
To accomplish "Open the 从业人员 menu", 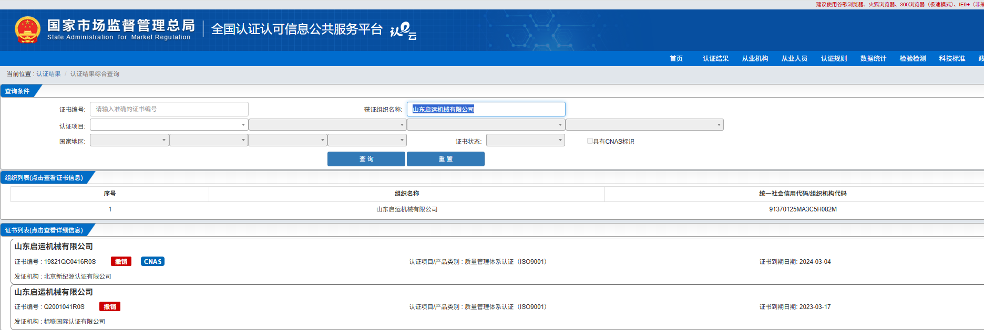I will [x=794, y=58].
